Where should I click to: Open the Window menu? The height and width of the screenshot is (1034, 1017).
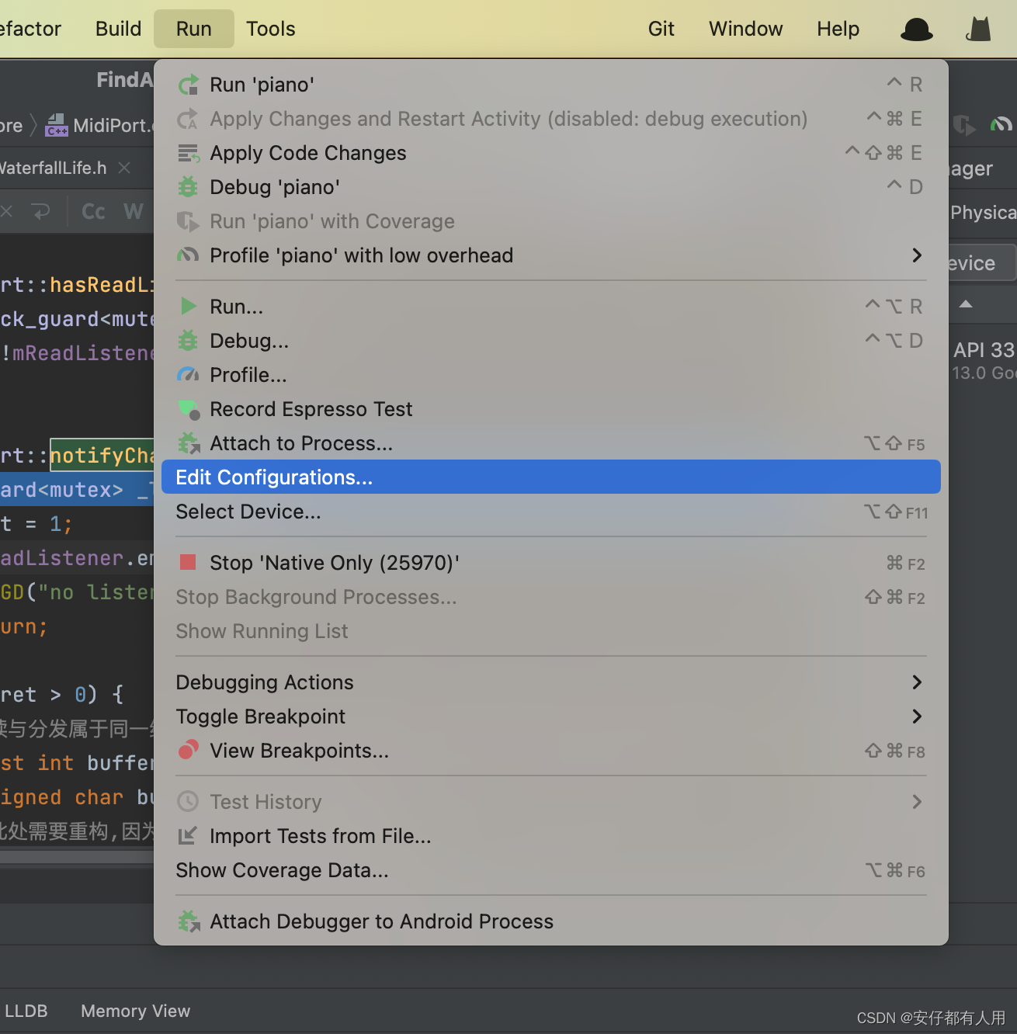(746, 29)
